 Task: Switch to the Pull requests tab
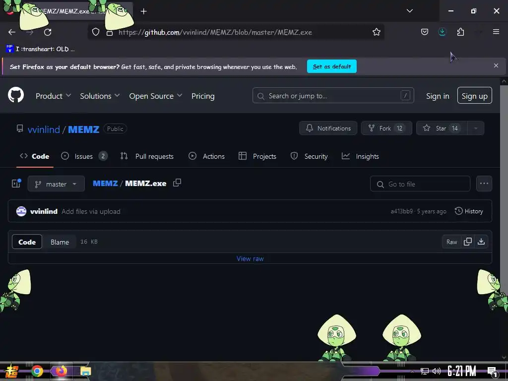[147, 156]
